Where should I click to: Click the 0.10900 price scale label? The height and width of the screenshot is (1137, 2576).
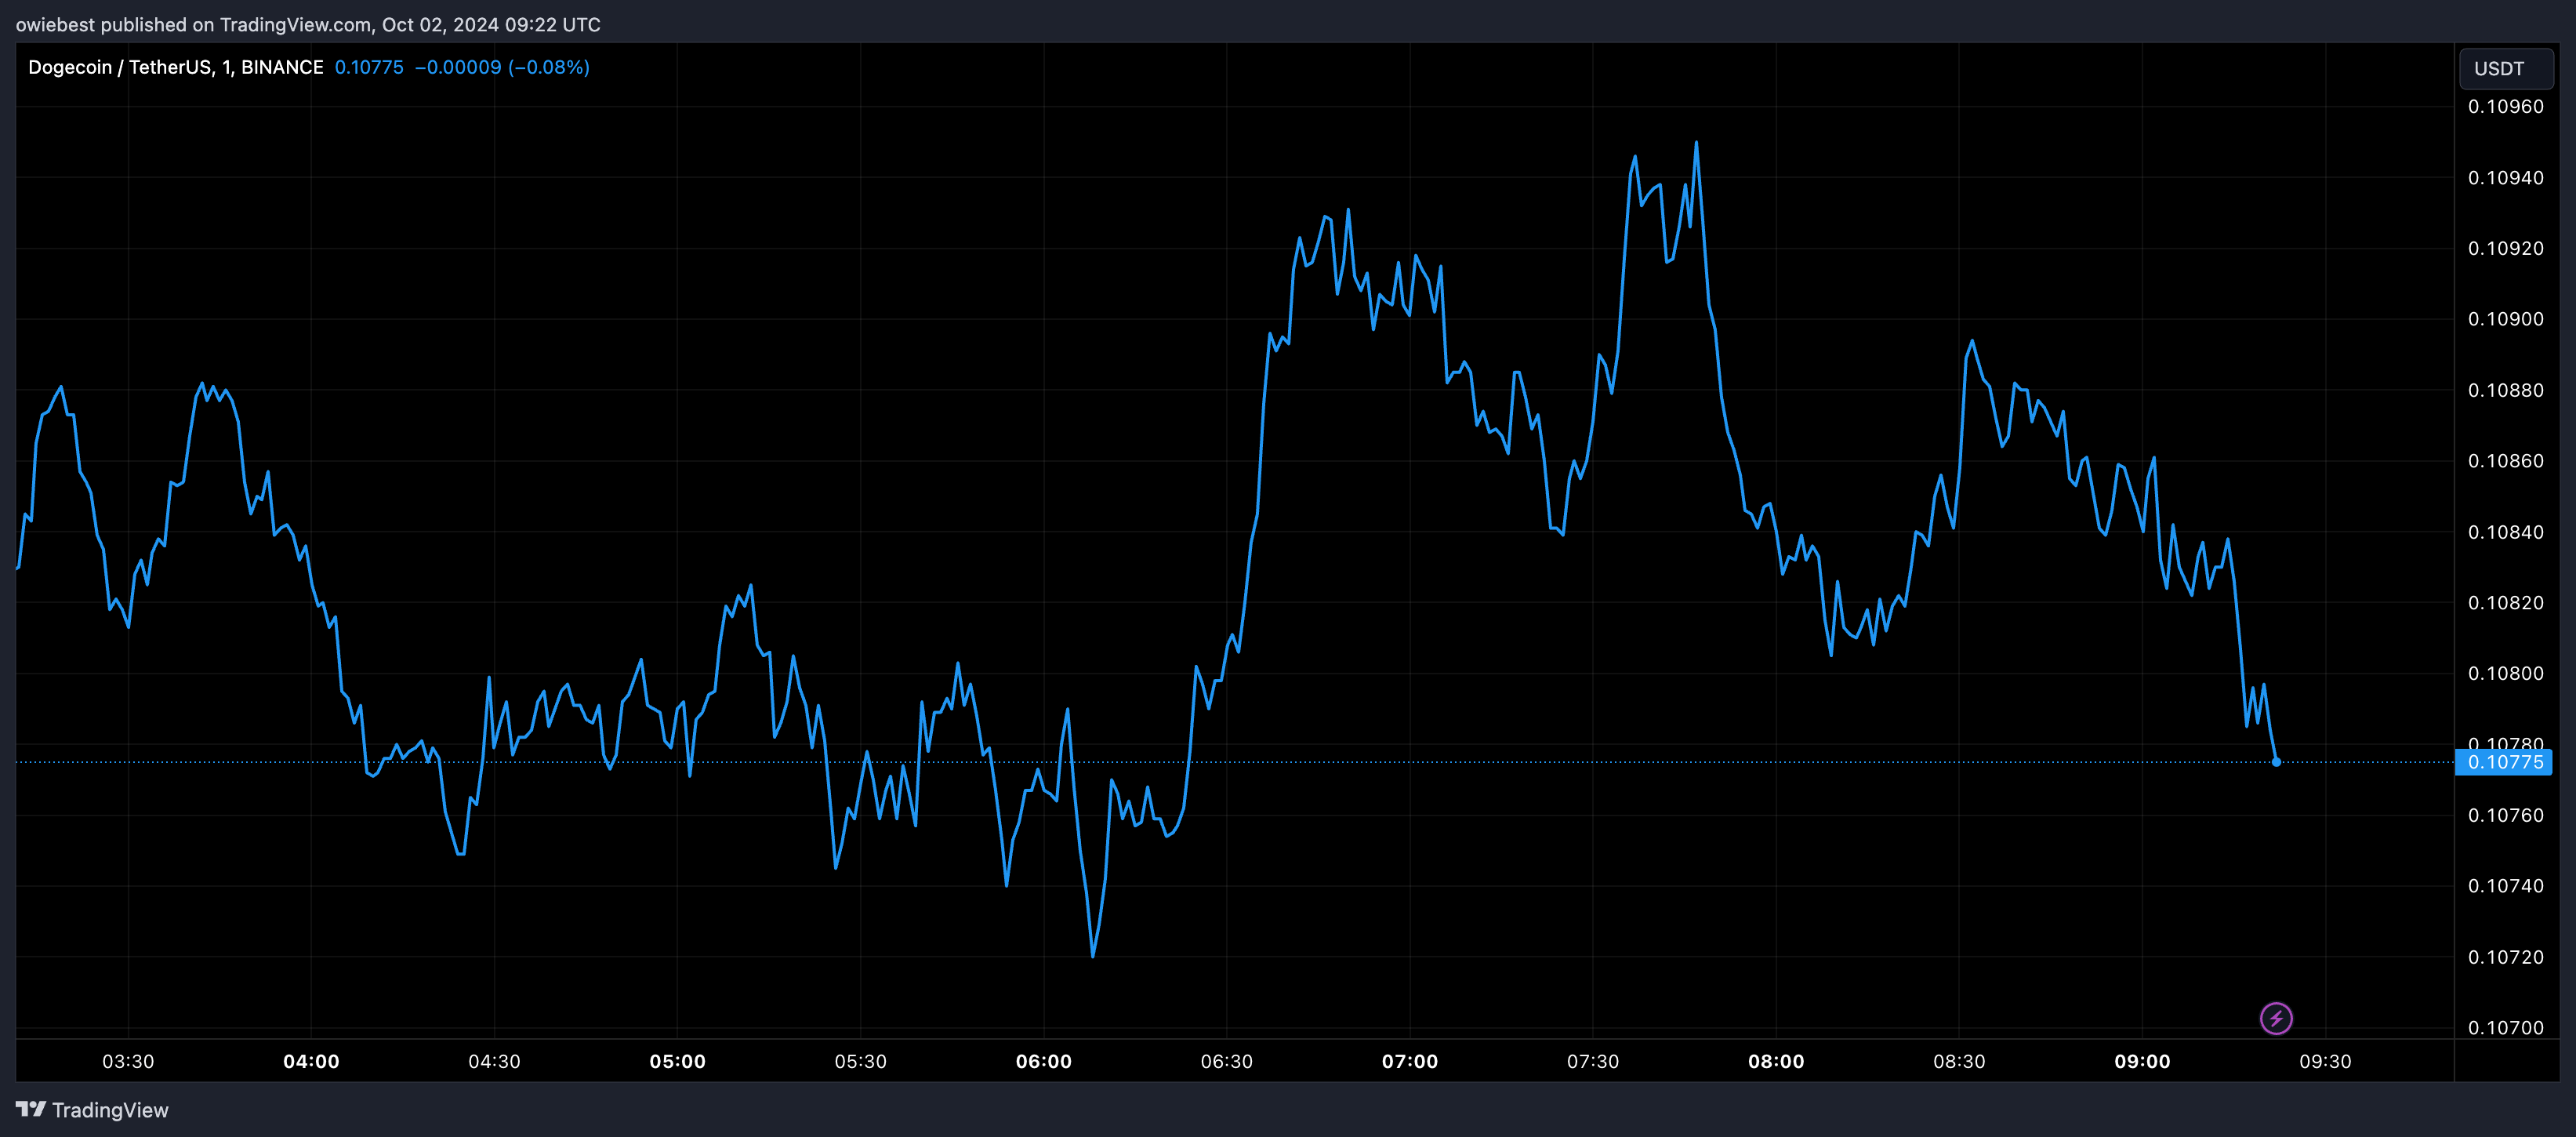pyautogui.click(x=2505, y=319)
